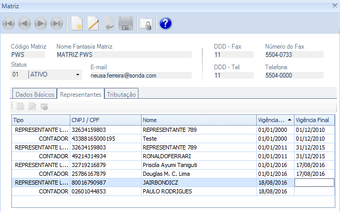This screenshot has height=212, width=340.
Task: Open the Tributação tab
Action: pyautogui.click(x=122, y=95)
